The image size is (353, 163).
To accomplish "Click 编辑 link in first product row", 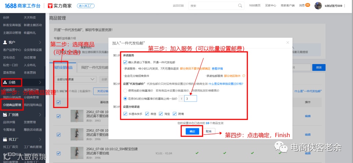I will [307, 116].
